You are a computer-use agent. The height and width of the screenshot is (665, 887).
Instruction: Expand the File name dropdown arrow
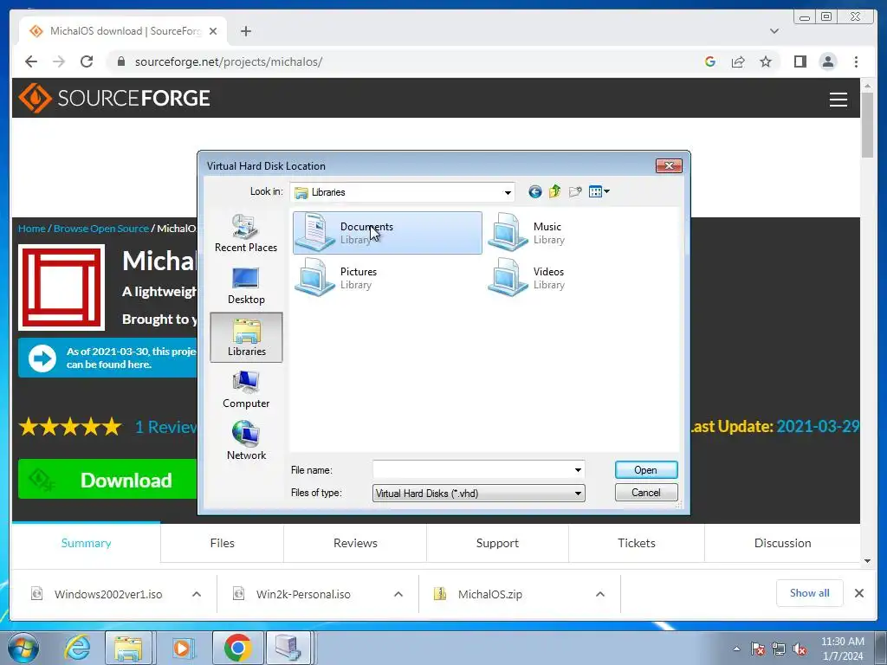click(578, 470)
